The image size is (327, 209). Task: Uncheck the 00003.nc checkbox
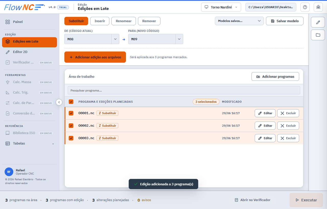(71, 138)
